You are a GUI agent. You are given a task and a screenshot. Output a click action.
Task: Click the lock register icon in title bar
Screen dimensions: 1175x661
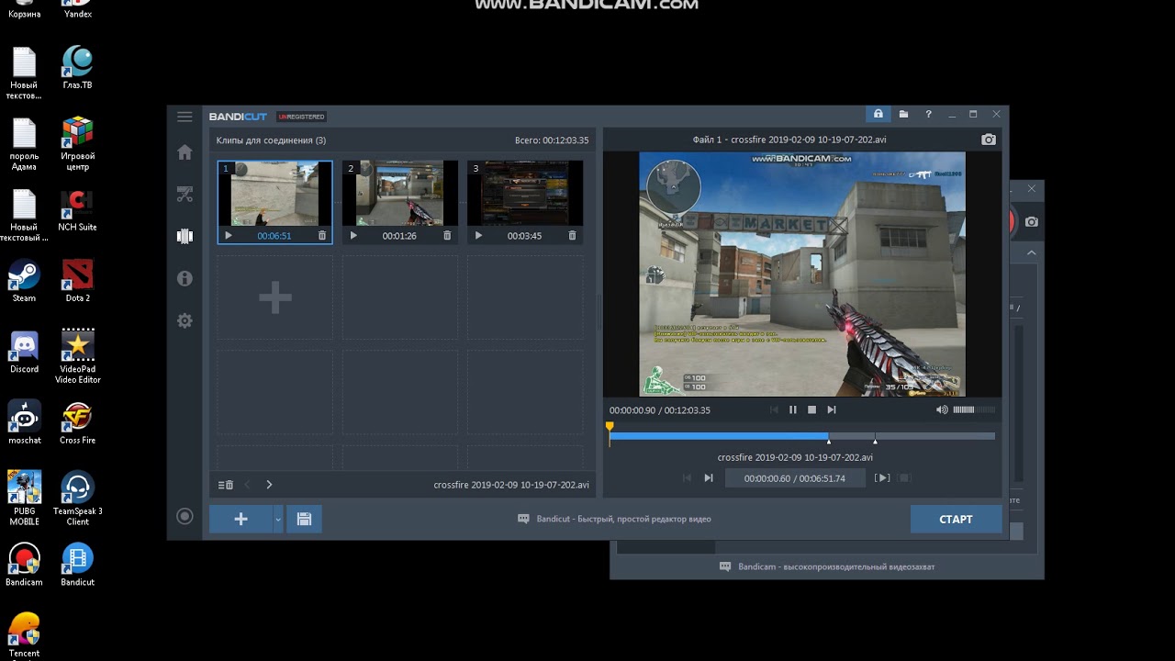click(878, 114)
